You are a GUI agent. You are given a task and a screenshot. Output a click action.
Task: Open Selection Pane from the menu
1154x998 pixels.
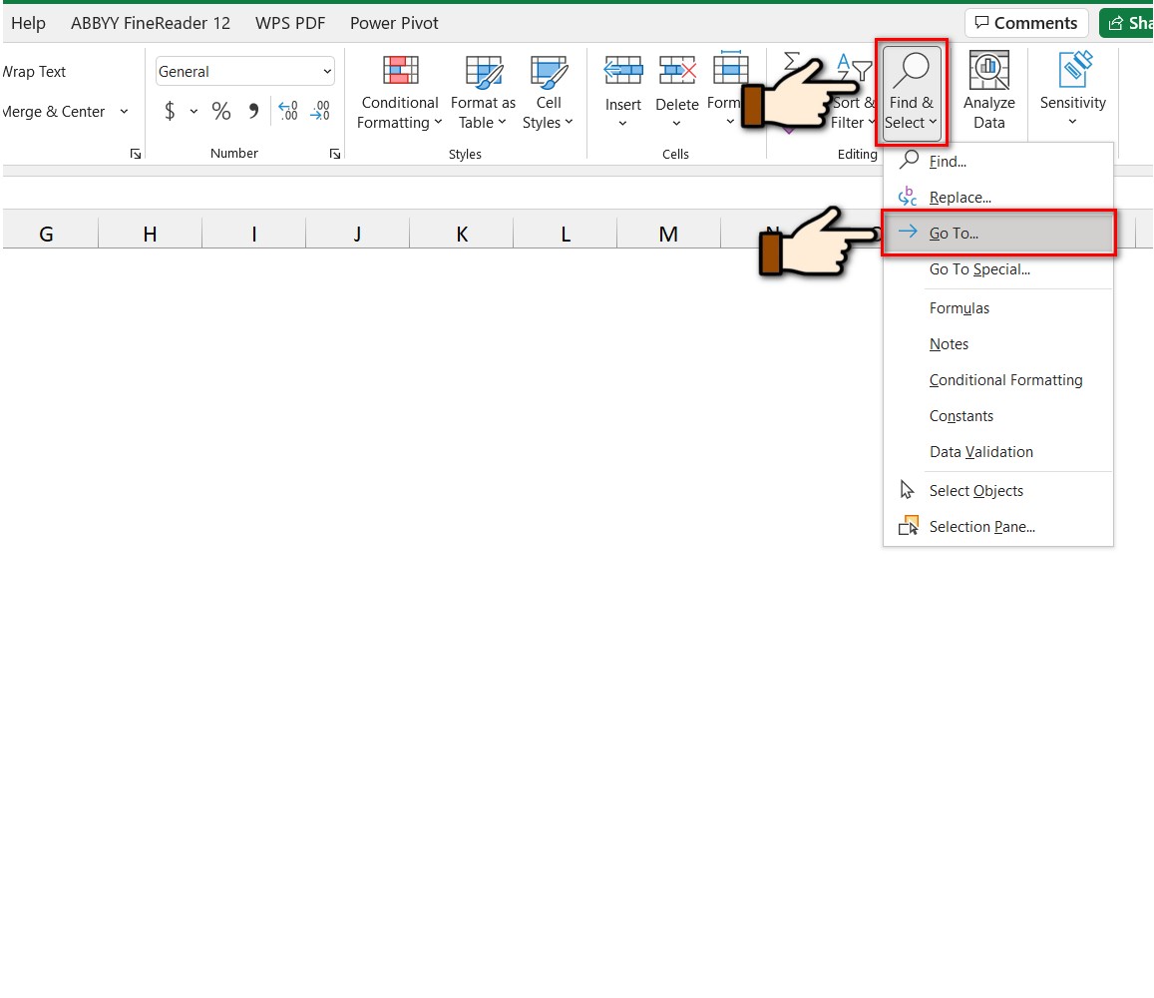(x=981, y=527)
